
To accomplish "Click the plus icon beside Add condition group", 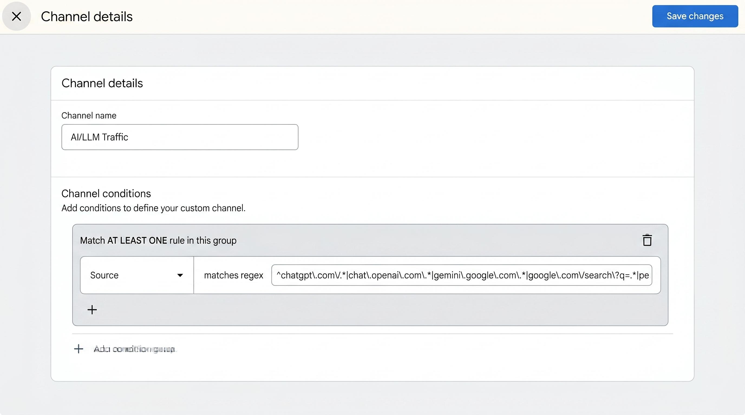I will pyautogui.click(x=79, y=349).
